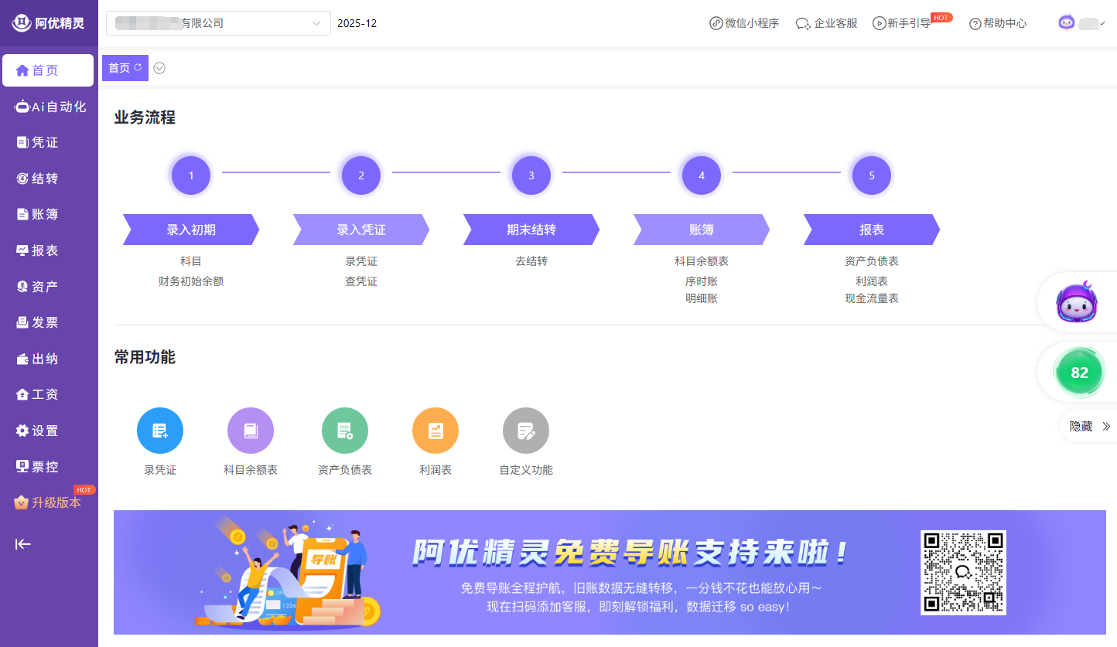This screenshot has height=647, width=1117.
Task: Click the 利润表 orange shortcut icon
Action: click(x=436, y=431)
